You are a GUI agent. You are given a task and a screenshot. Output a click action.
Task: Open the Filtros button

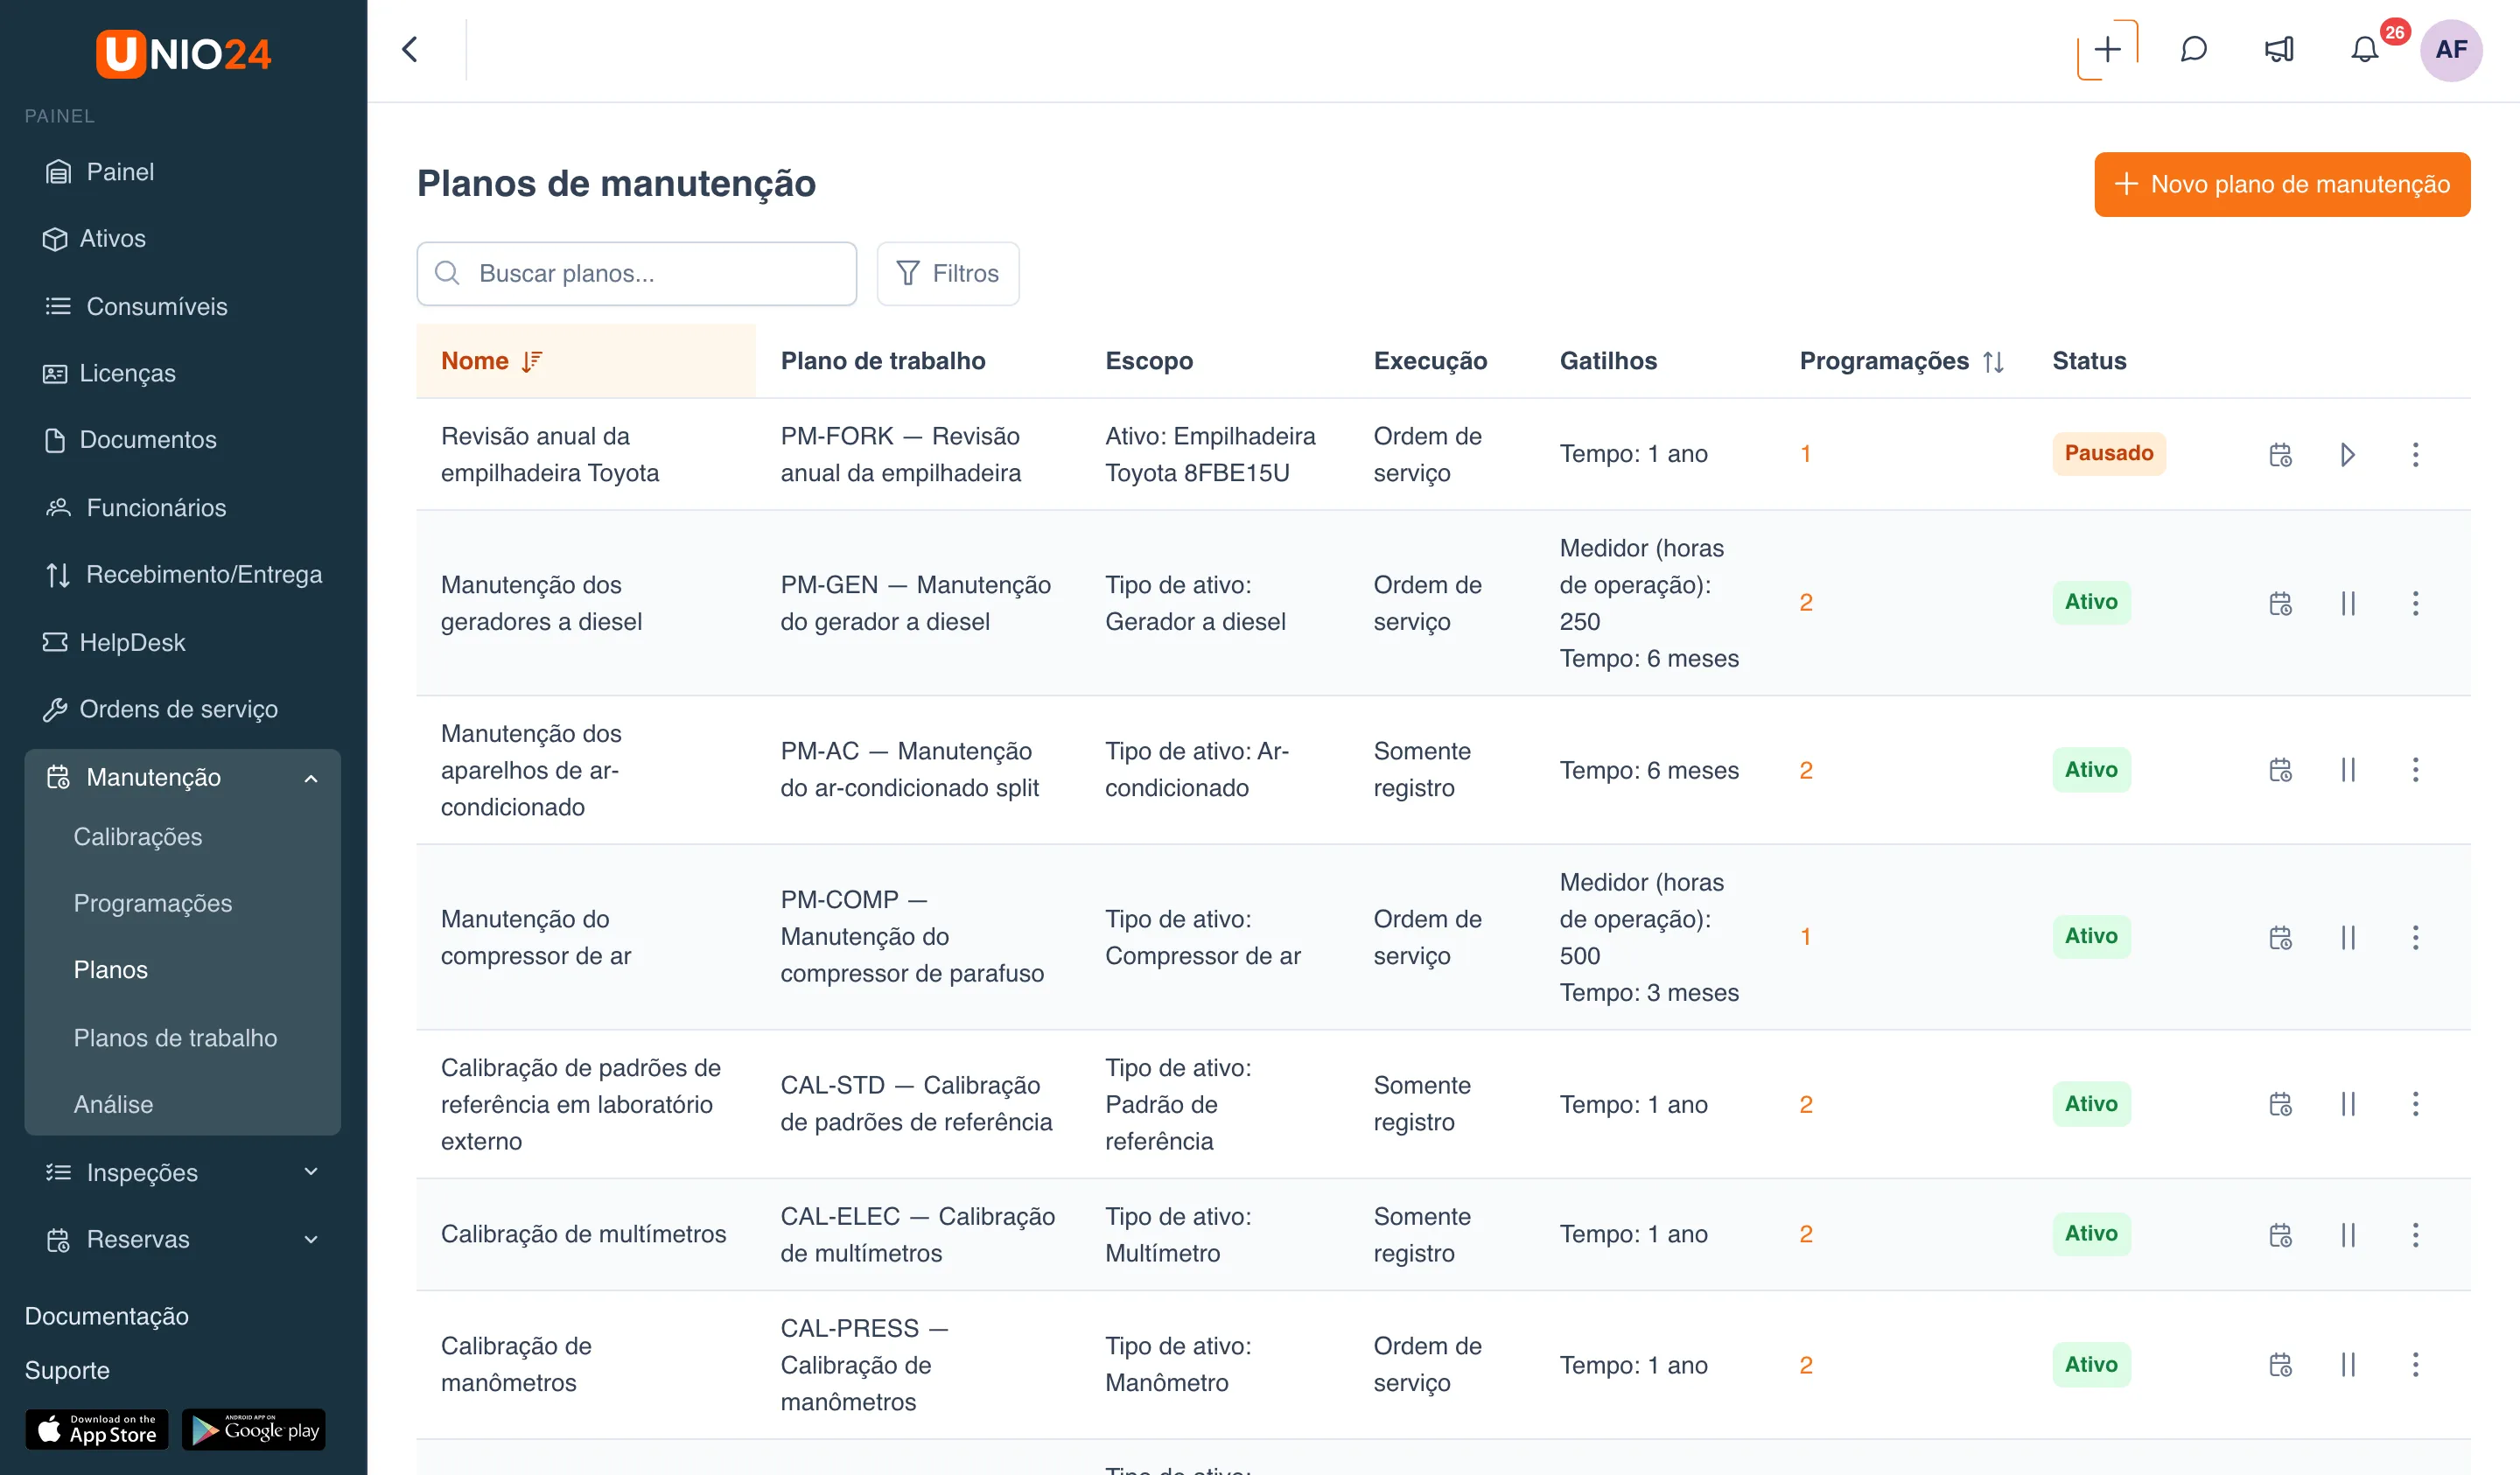(x=947, y=273)
